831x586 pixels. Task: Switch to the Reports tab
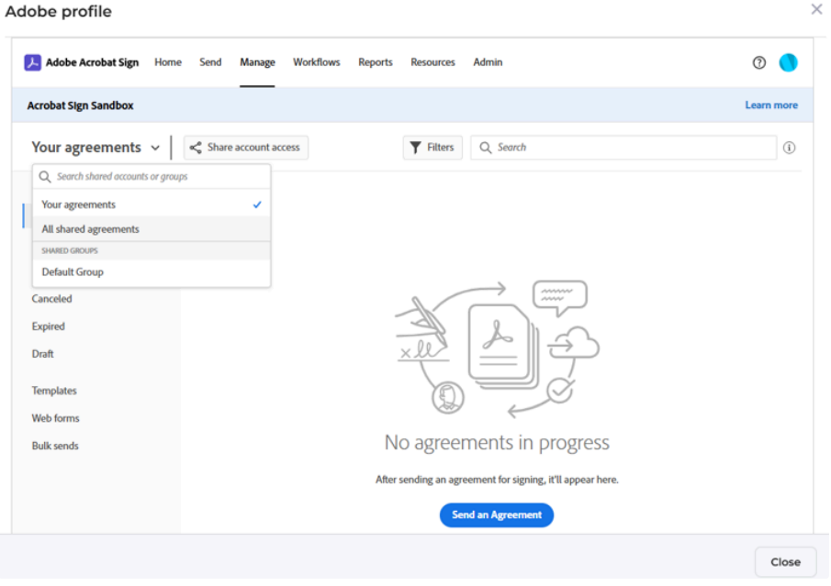[x=376, y=62]
